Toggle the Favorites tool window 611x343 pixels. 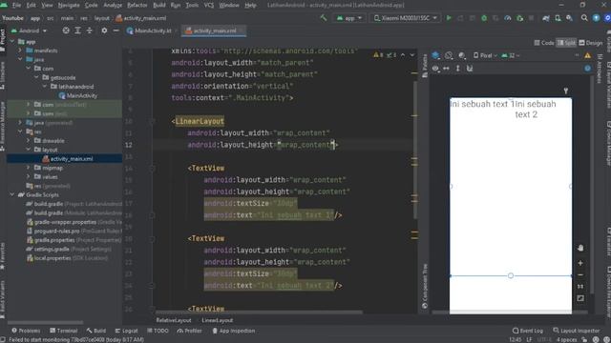point(3,256)
